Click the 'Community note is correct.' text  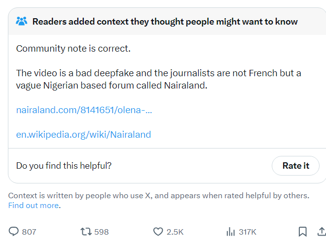point(73,49)
